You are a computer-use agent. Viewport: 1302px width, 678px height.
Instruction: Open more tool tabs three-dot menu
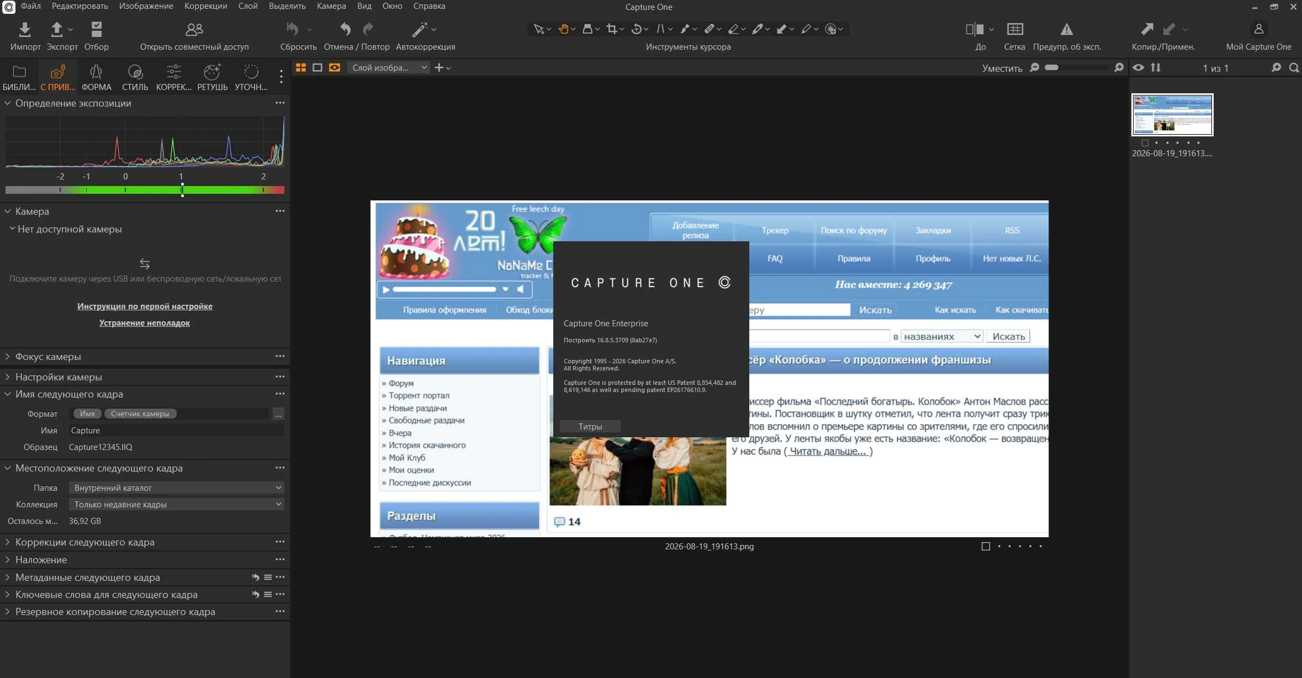(281, 77)
